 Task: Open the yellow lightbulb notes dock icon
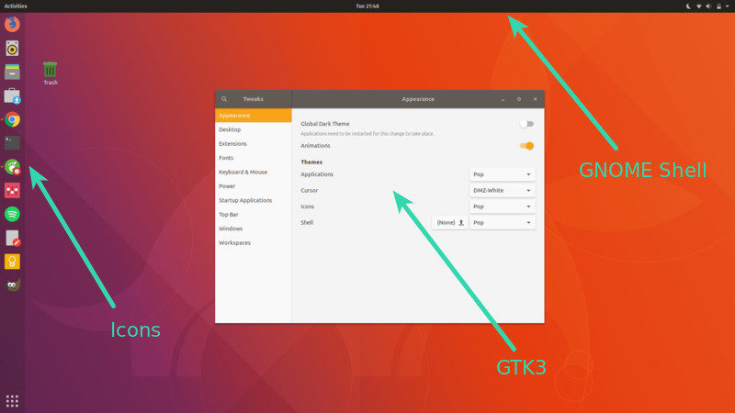[x=12, y=262]
